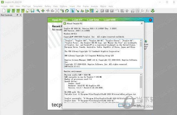Click the Load XY data toolbar icon
The height and width of the screenshot is (115, 177).
click(13, 11)
